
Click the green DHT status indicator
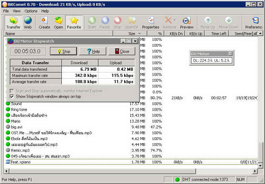coord(177,180)
